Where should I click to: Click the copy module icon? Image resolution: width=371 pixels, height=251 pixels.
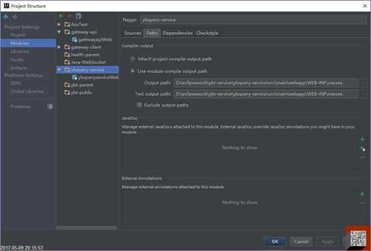pyautogui.click(x=78, y=16)
